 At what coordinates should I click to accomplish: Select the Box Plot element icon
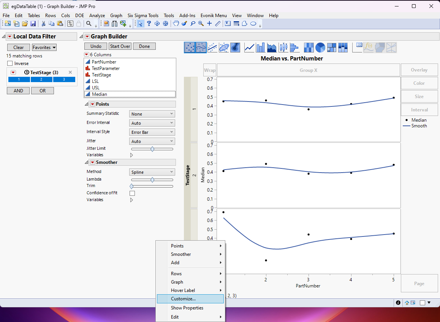click(x=283, y=48)
